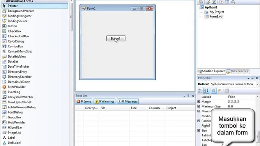Toggle the 0 Messages filter
The width and height of the screenshot is (260, 146).
[128, 101]
